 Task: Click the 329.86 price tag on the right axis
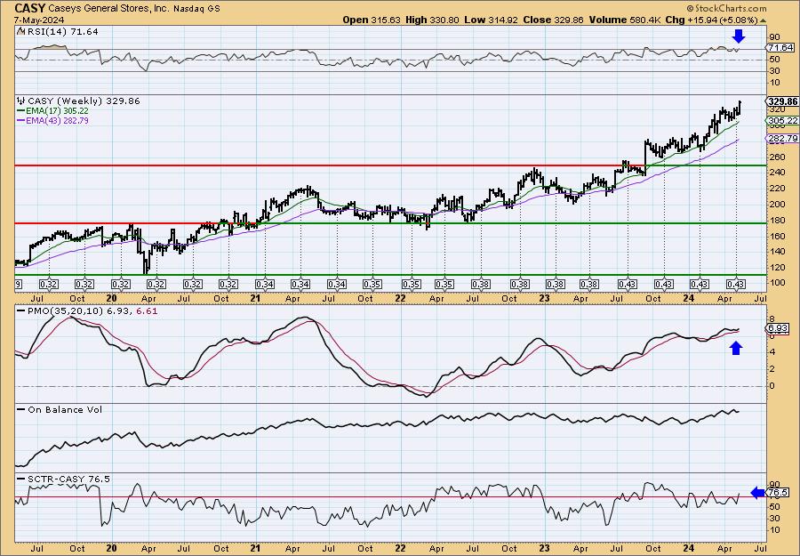pos(783,101)
